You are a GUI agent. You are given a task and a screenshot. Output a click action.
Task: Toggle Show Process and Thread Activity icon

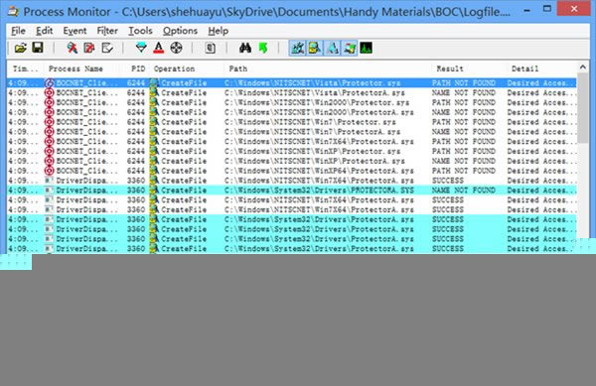point(350,49)
